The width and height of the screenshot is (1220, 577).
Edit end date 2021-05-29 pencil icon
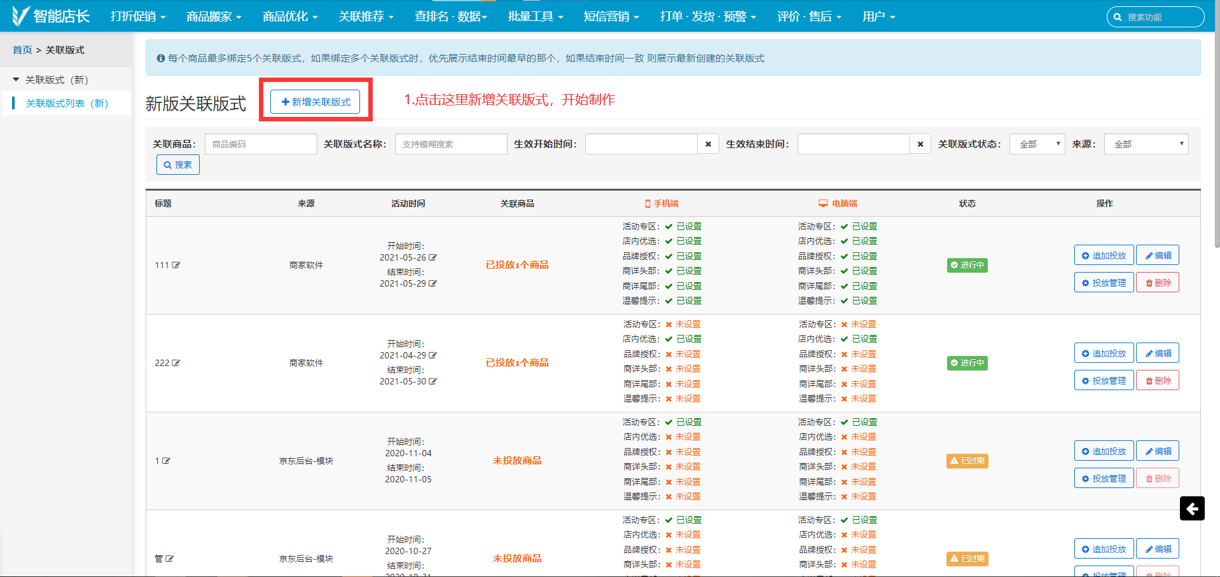point(433,283)
